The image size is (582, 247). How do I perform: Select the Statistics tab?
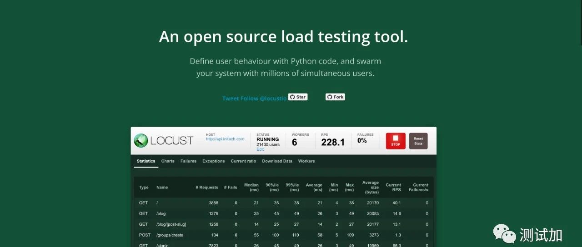[146, 161]
